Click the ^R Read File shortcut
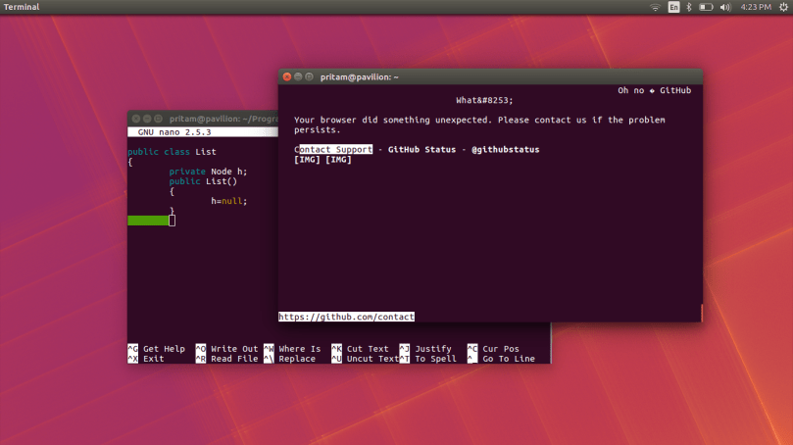Screen dimensions: 793x445 click(x=226, y=359)
